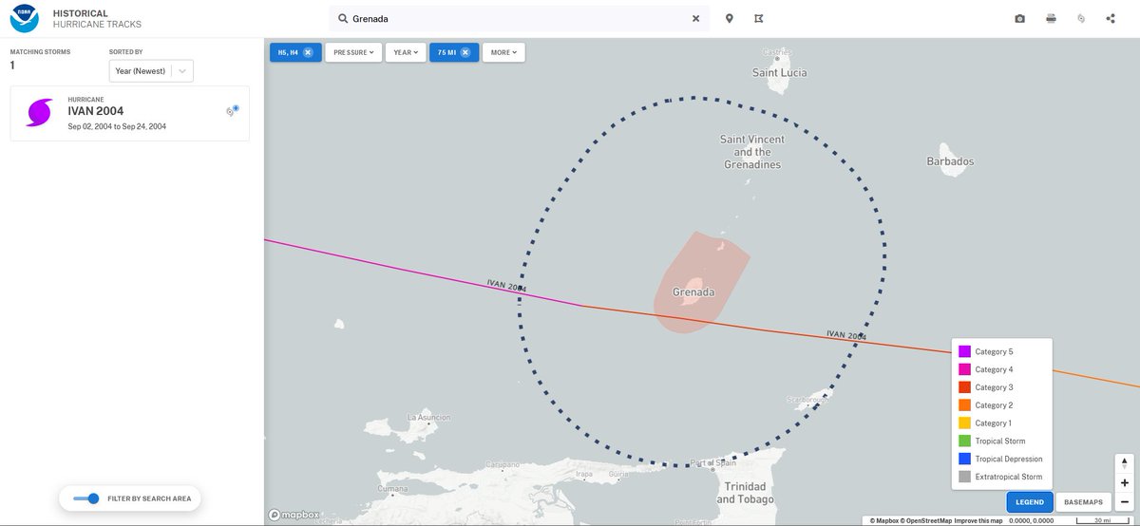
Task: Click the Category 1 yellow swatch
Action: [964, 423]
